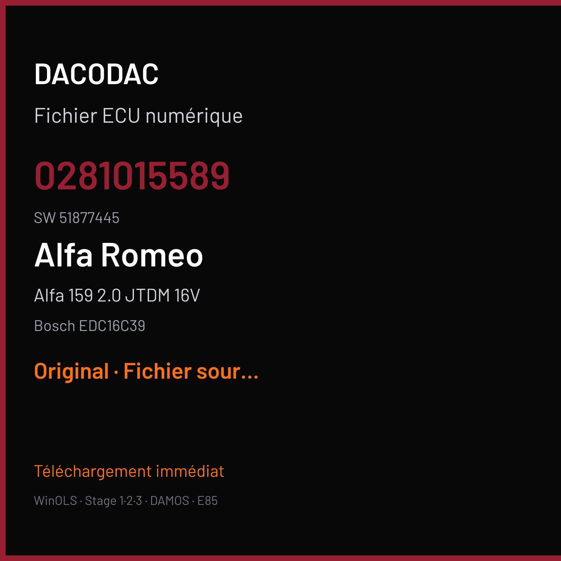Click the WinOLS tag in footer
Screen dimensions: 561x561
tap(55, 501)
